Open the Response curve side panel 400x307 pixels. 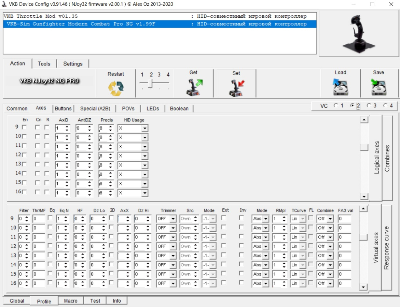click(386, 248)
